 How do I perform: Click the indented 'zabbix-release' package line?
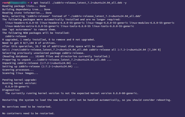pos(16,36)
